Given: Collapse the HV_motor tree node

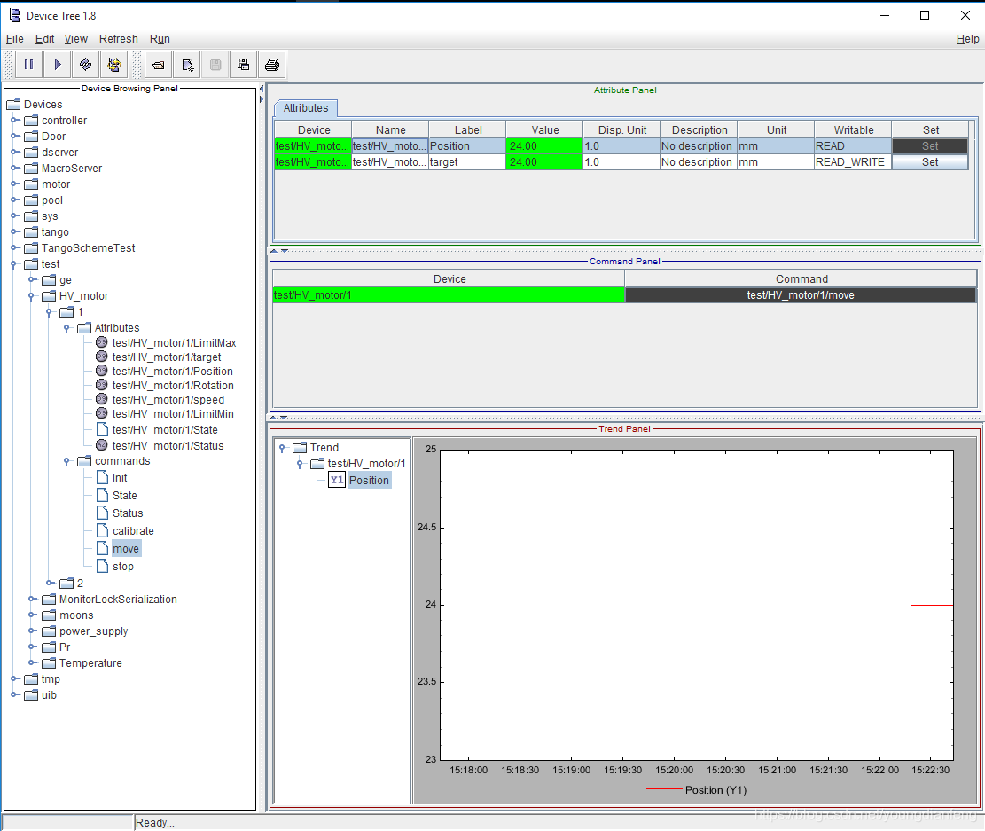Looking at the screenshot, I should click(x=31, y=296).
